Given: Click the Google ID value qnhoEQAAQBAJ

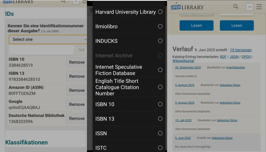Looking at the screenshot, I should point(24,108).
